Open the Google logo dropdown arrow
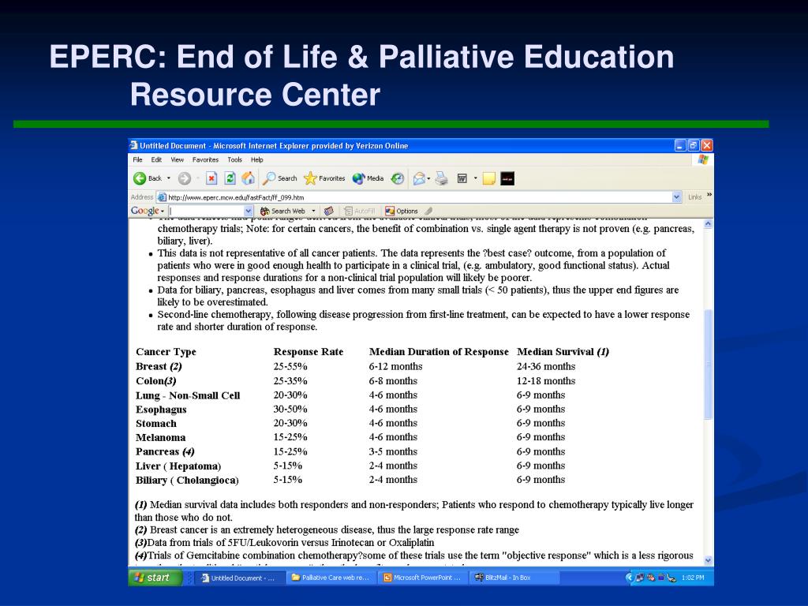This screenshot has width=808, height=606. tap(163, 211)
